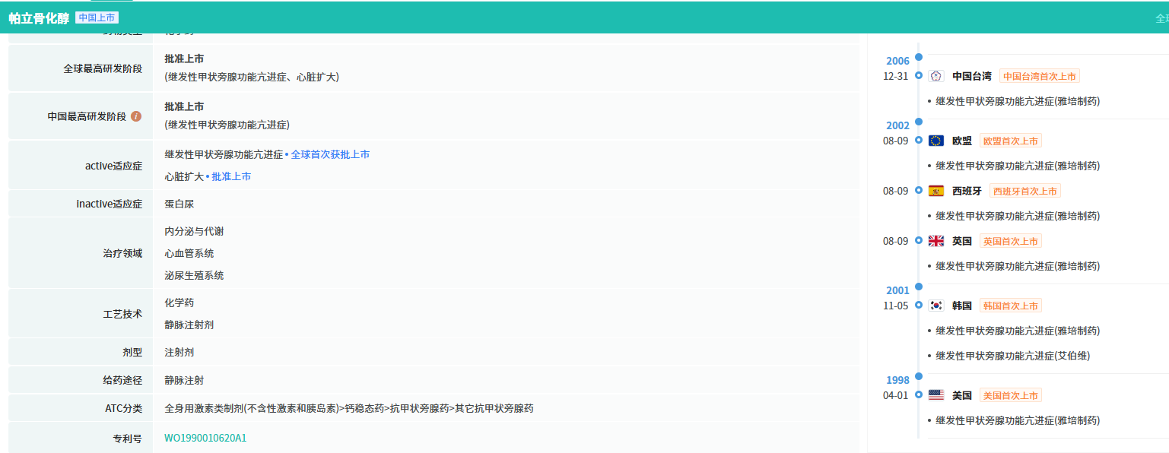
Task: Click the 中国最高研发阶段 row label
Action: pos(87,116)
